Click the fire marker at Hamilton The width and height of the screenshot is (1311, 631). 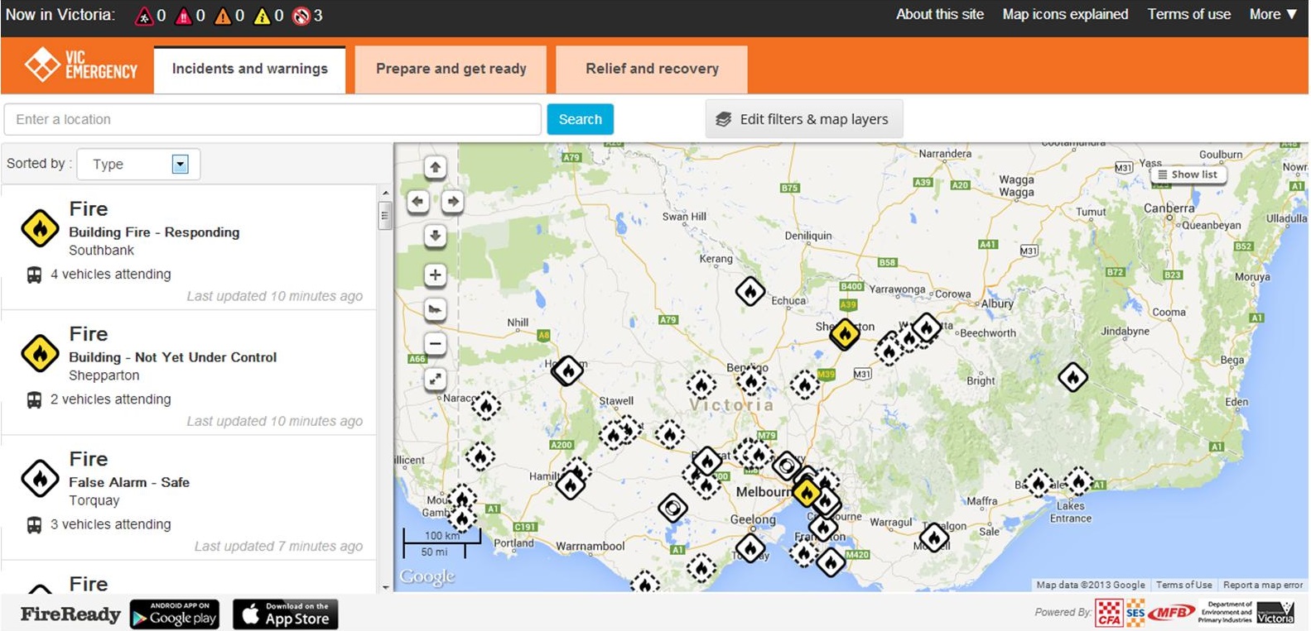[571, 485]
